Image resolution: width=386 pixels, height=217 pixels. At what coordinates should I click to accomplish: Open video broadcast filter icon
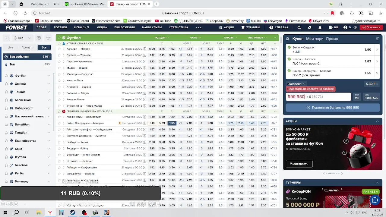(x=39, y=38)
